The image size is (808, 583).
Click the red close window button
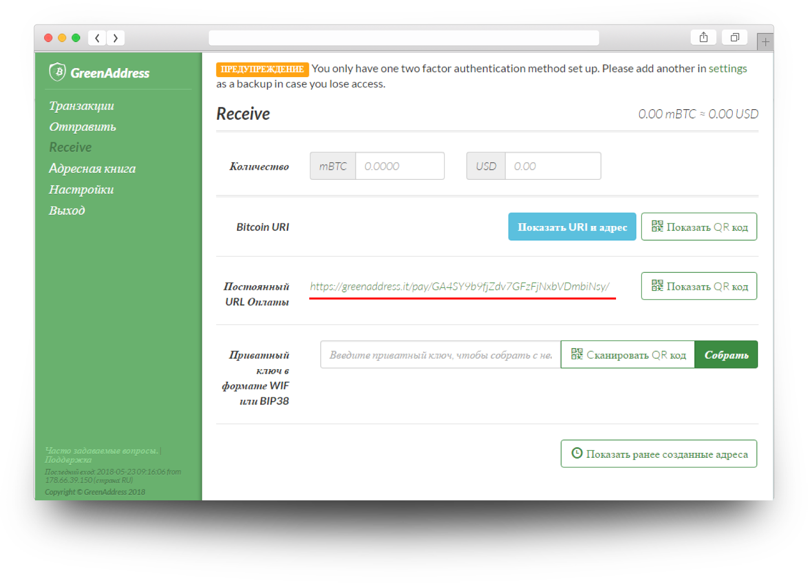pos(48,38)
